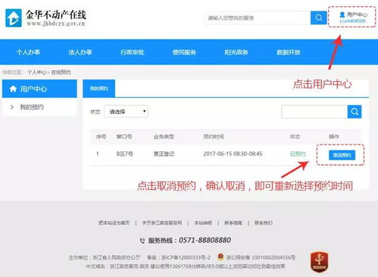Click the phone icon beside 服务热线

142,241
